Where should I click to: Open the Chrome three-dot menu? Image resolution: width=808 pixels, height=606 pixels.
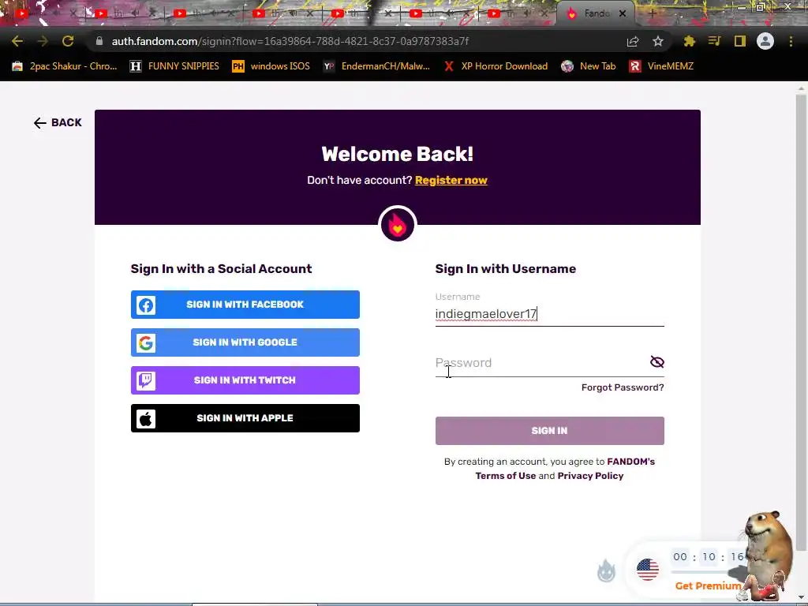click(x=791, y=41)
